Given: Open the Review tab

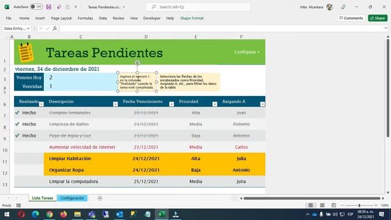Looking at the screenshot, I should pyautogui.click(x=118, y=18).
